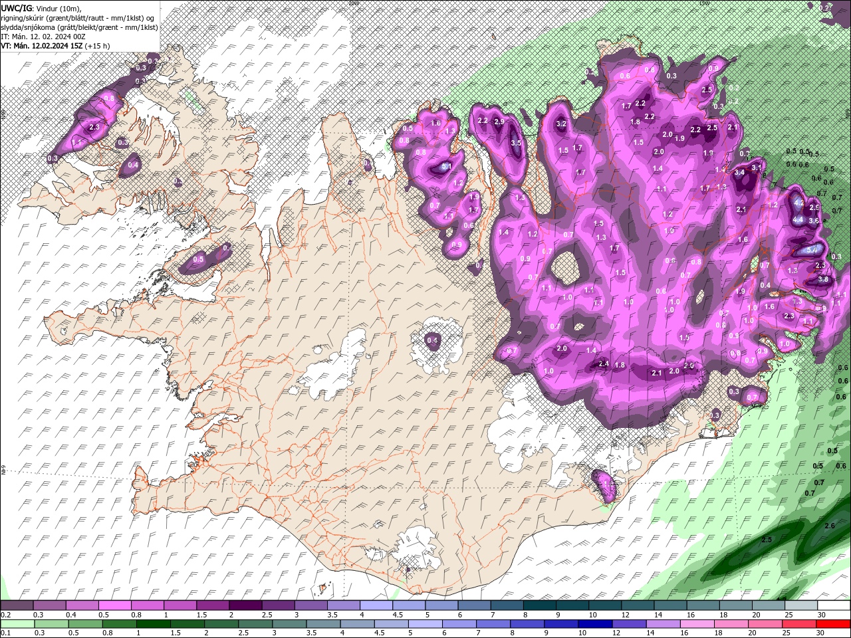
Task: Pick the violet 12–14 rain scale swatch
Action: click(630, 624)
